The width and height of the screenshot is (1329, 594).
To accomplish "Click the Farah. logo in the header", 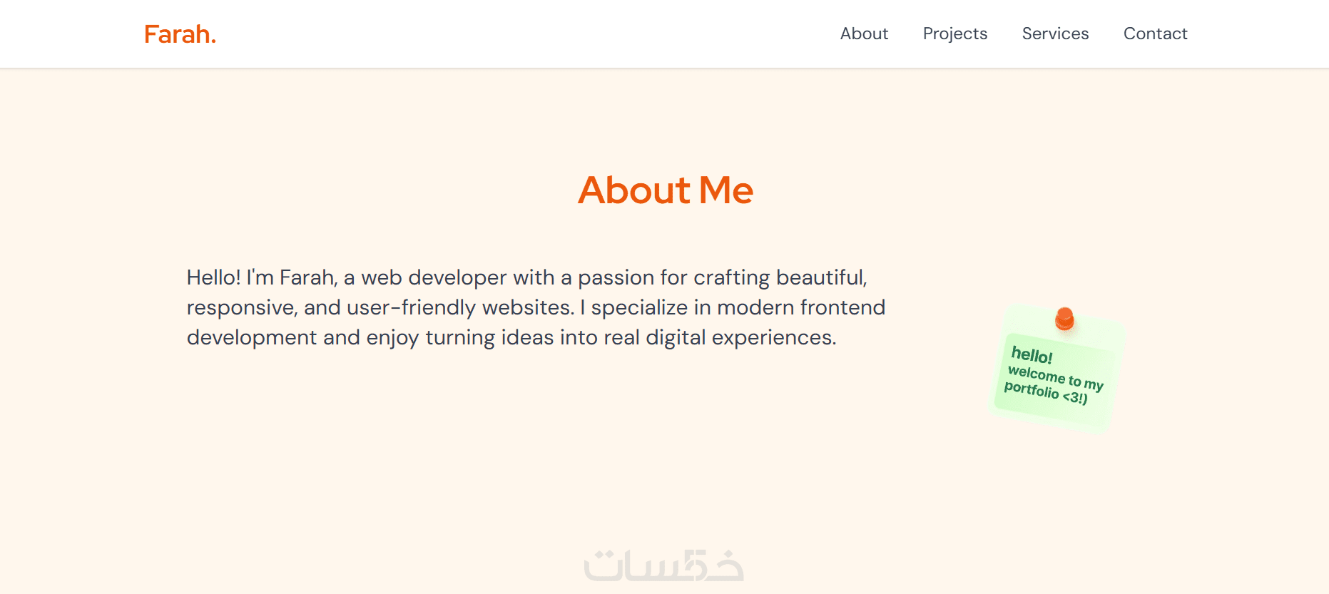I will click(x=180, y=34).
